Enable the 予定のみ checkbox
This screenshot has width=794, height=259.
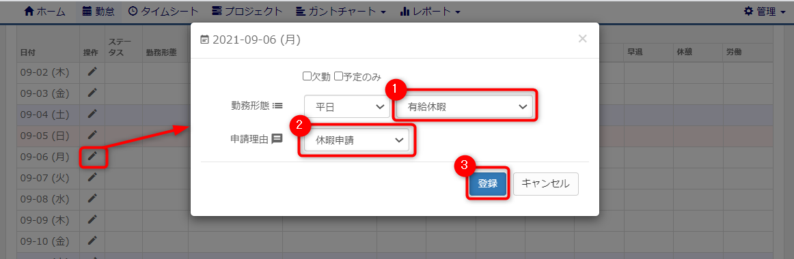338,76
